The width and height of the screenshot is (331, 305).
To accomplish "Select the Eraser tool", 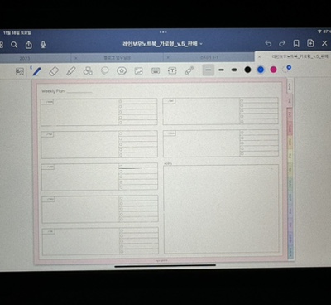I will [x=54, y=71].
